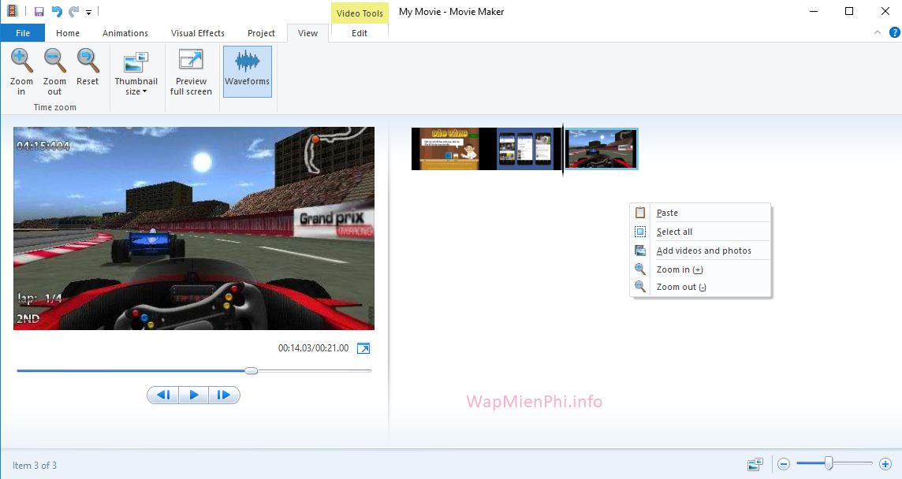902x479 pixels.
Task: Open the Movie Maker app icon menu
Action: click(13, 11)
